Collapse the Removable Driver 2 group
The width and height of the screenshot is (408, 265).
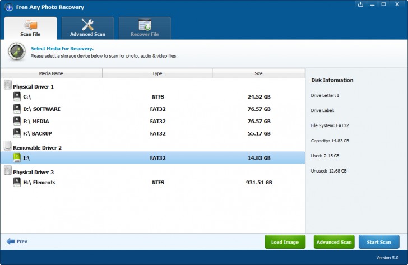(x=8, y=146)
